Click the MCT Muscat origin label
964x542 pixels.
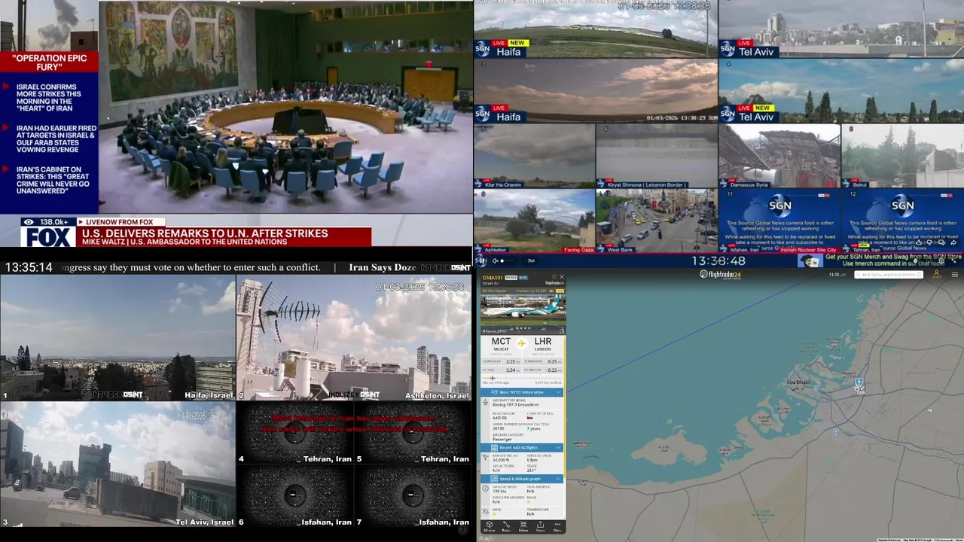[501, 344]
